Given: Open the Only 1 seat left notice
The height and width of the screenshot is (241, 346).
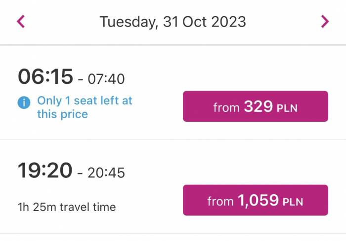Looking at the screenshot, I should [x=85, y=107].
